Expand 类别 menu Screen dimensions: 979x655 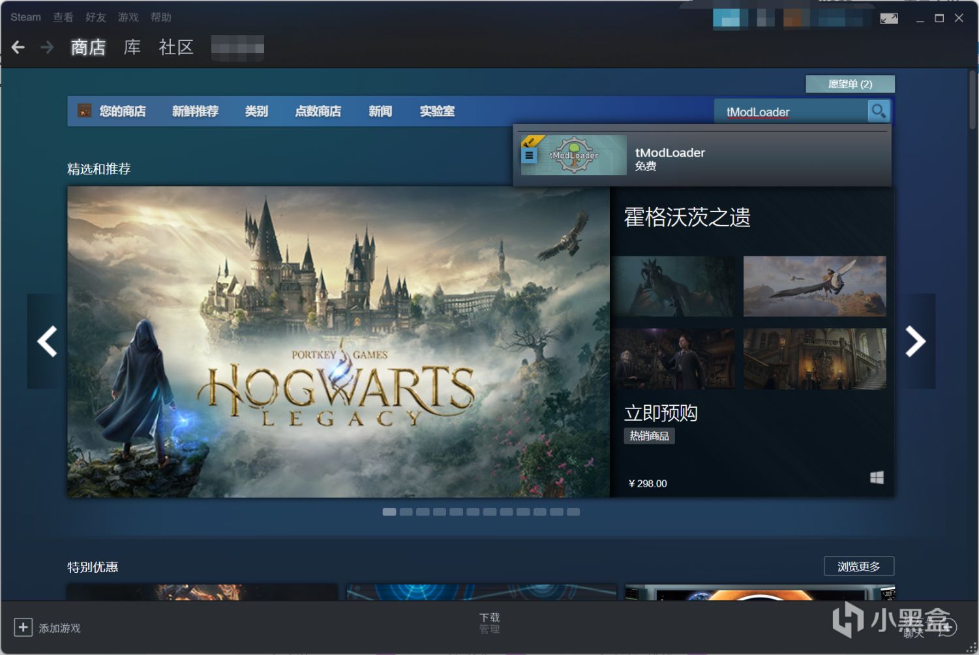point(256,111)
